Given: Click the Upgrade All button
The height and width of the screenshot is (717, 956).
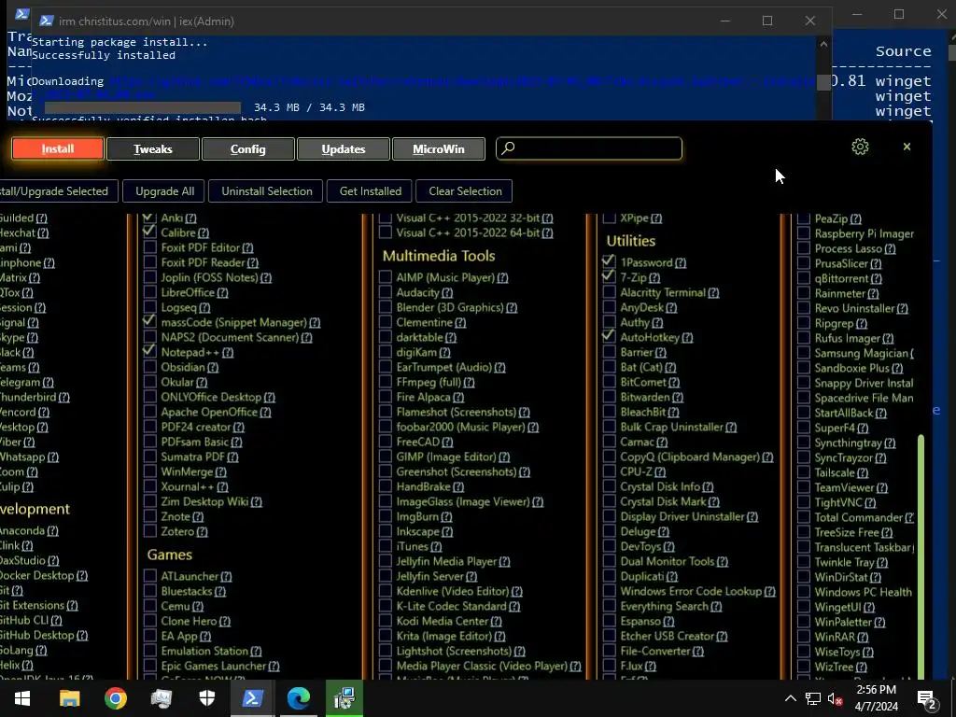Looking at the screenshot, I should pos(164,190).
